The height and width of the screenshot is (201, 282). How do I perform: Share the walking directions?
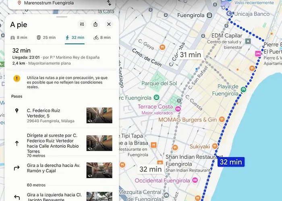tap(95, 25)
